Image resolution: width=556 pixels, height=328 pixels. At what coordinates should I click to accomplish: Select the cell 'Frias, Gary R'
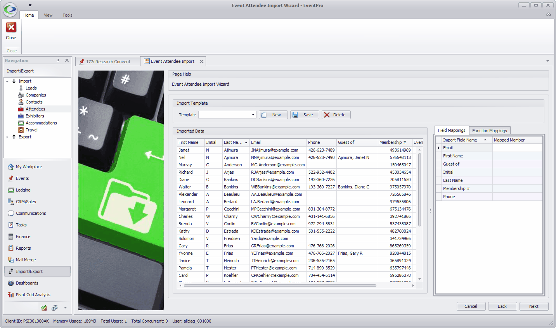357,253
